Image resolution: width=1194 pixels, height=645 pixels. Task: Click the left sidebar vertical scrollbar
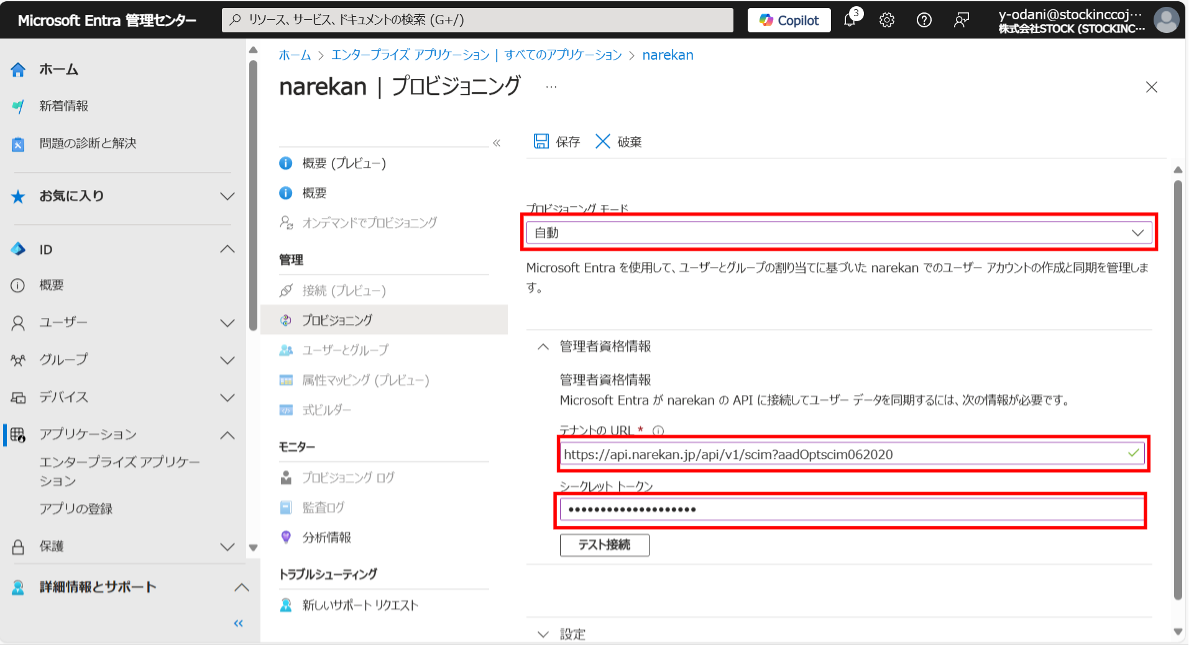point(253,195)
